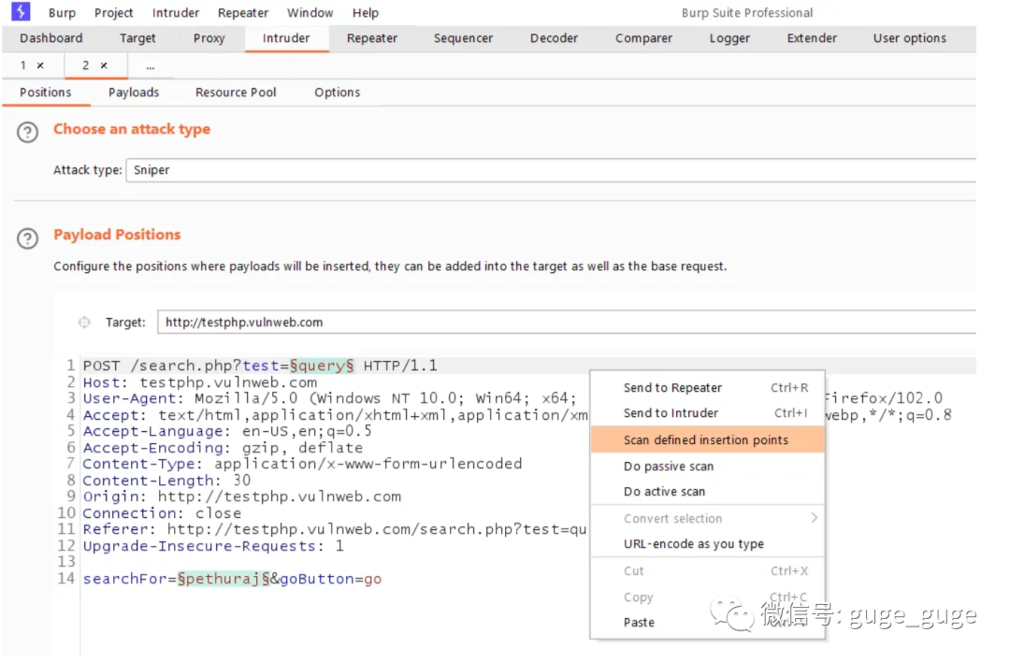Expand the Convert selection submenu arrow
1010x662 pixels.
[815, 518]
